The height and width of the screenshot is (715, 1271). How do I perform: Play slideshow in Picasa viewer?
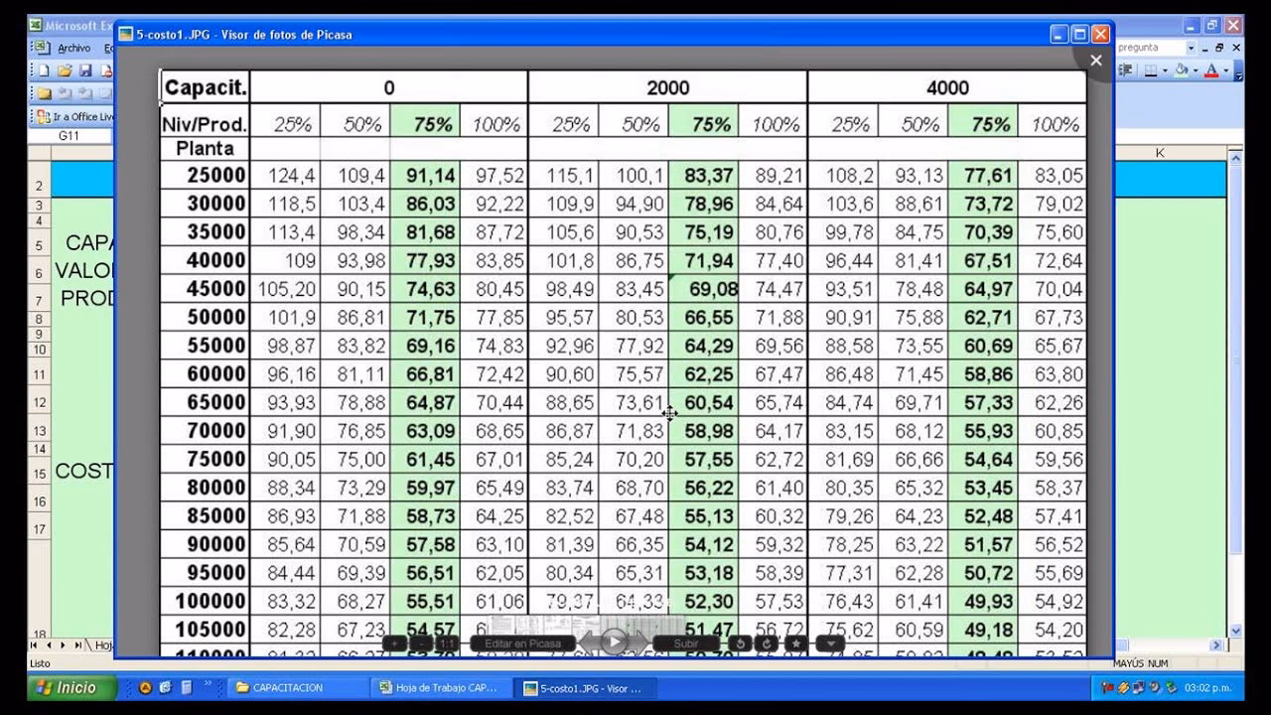(614, 642)
